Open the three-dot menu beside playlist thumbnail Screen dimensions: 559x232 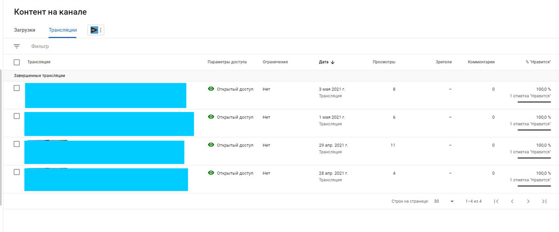point(101,30)
